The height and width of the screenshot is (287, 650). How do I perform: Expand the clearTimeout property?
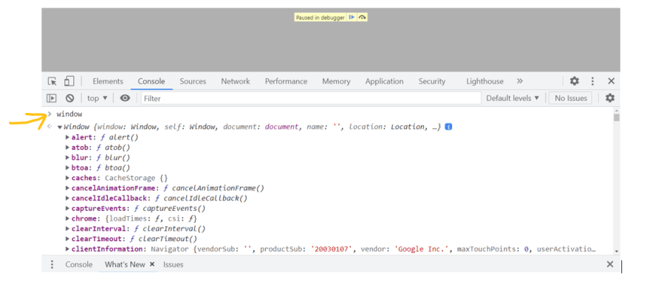(67, 238)
